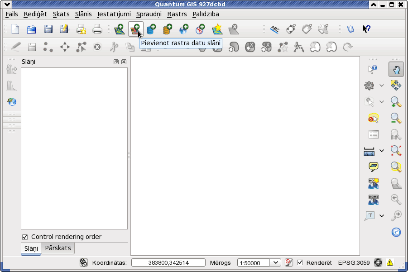The width and height of the screenshot is (408, 272).
Task: Zoom to full extent icon
Action: pyautogui.click(x=396, y=151)
